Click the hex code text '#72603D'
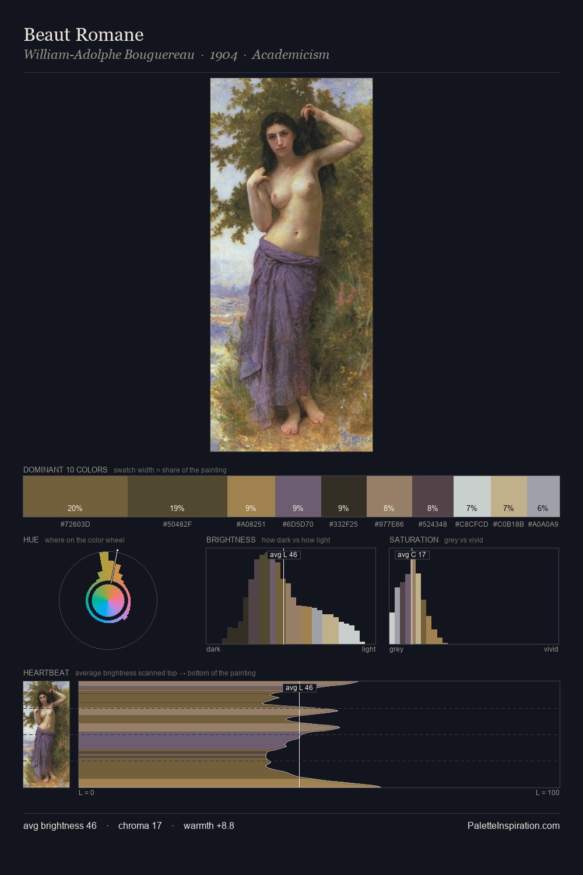The width and height of the screenshot is (583, 875). [75, 524]
